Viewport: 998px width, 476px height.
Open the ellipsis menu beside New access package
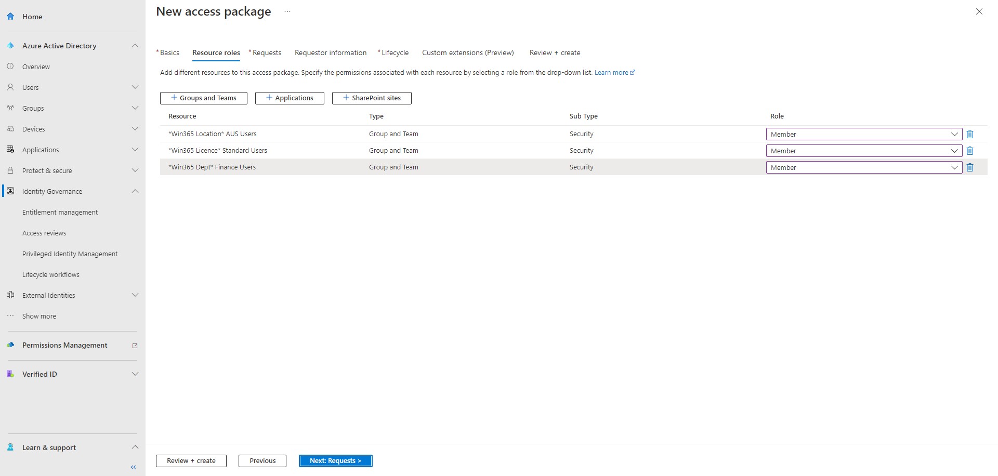(x=287, y=11)
